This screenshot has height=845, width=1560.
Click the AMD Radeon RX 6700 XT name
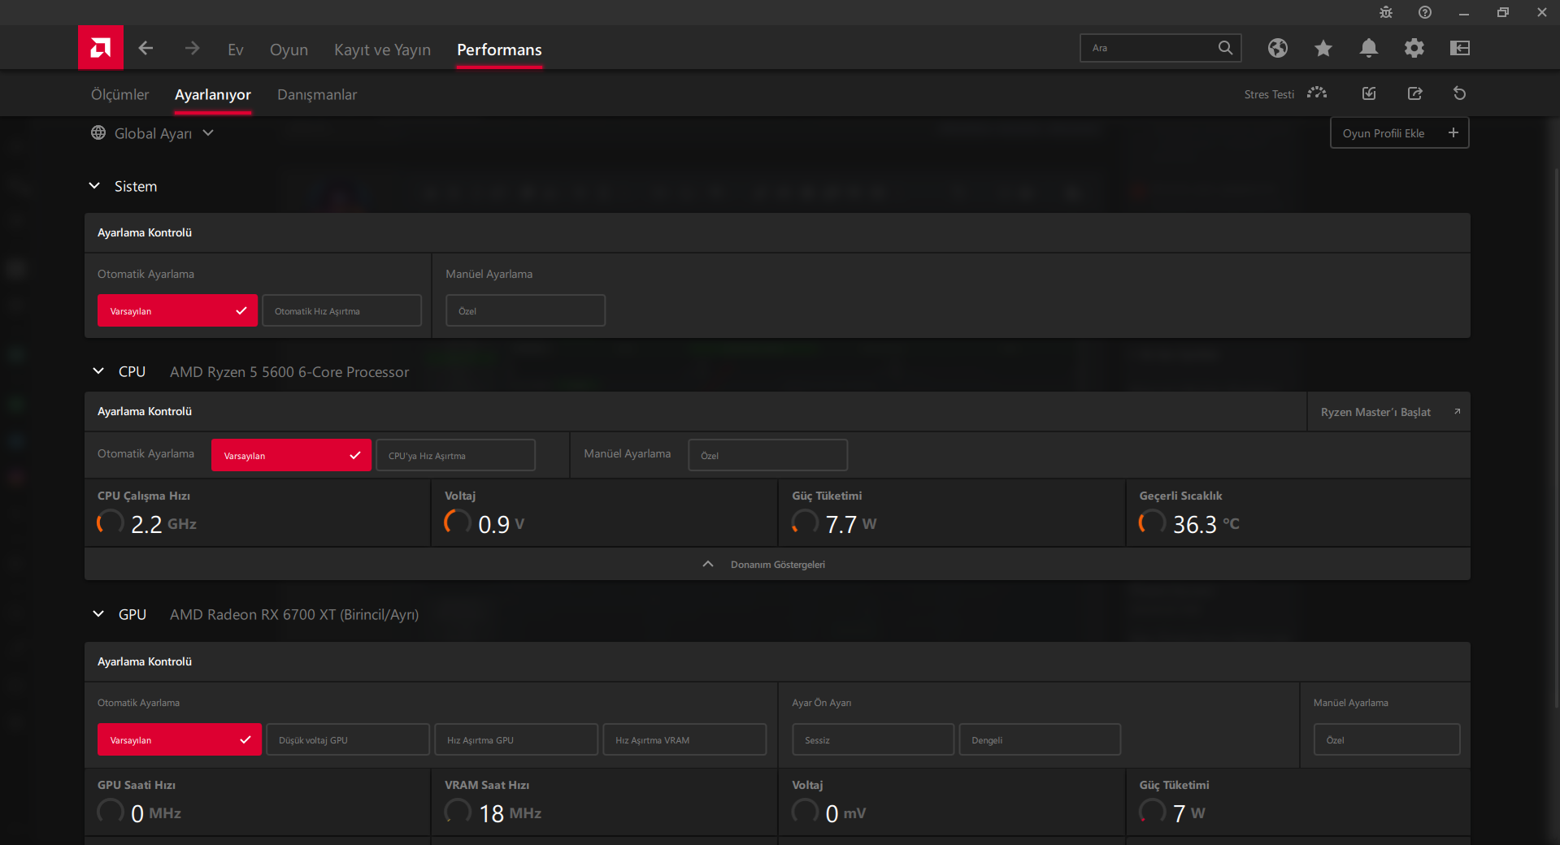(294, 615)
